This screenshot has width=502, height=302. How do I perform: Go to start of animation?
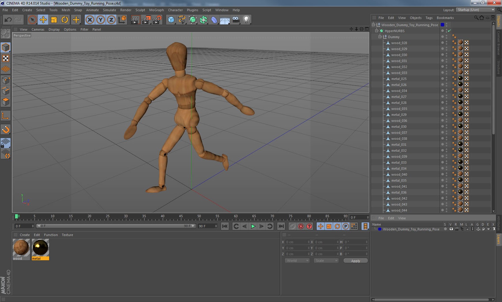(x=225, y=226)
